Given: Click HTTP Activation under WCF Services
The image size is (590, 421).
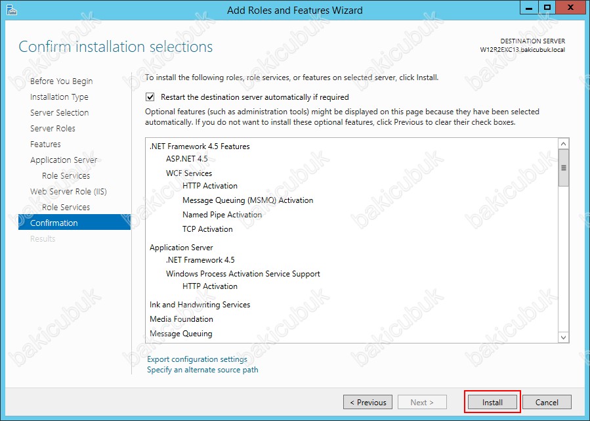Looking at the screenshot, I should tap(210, 186).
